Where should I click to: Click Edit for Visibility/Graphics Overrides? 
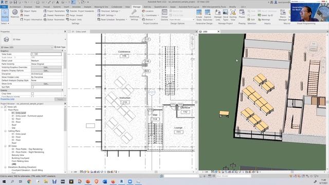(x=46, y=67)
